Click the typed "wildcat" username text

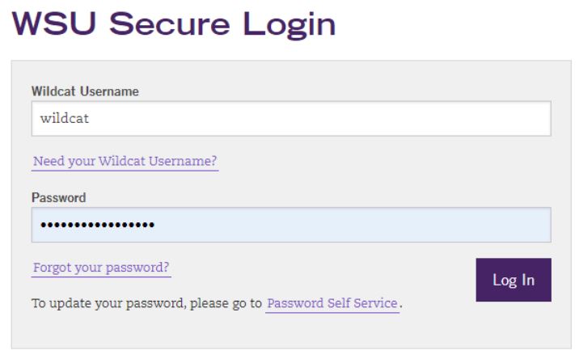coord(65,119)
